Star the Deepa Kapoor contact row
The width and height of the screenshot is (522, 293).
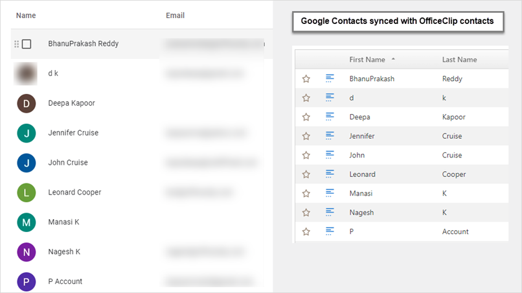click(306, 117)
